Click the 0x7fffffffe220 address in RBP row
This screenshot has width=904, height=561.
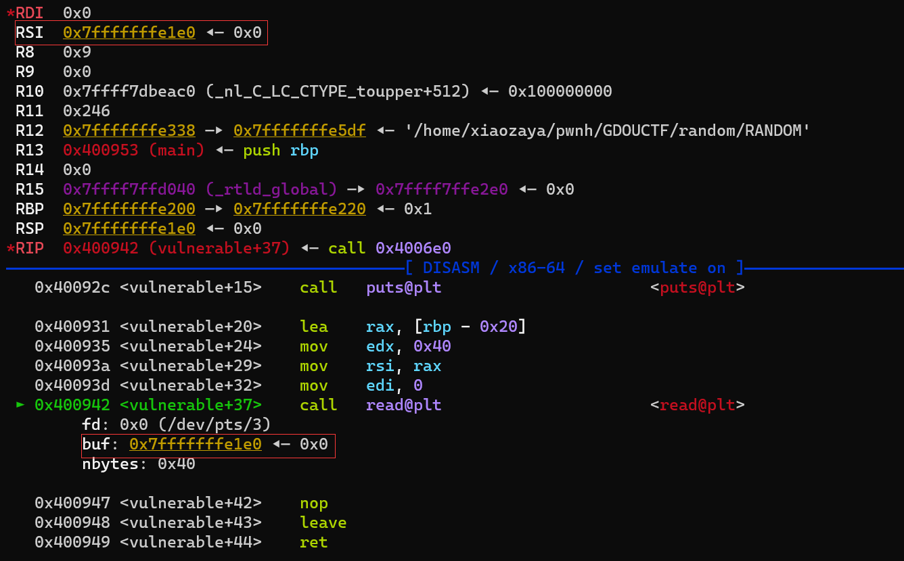300,209
